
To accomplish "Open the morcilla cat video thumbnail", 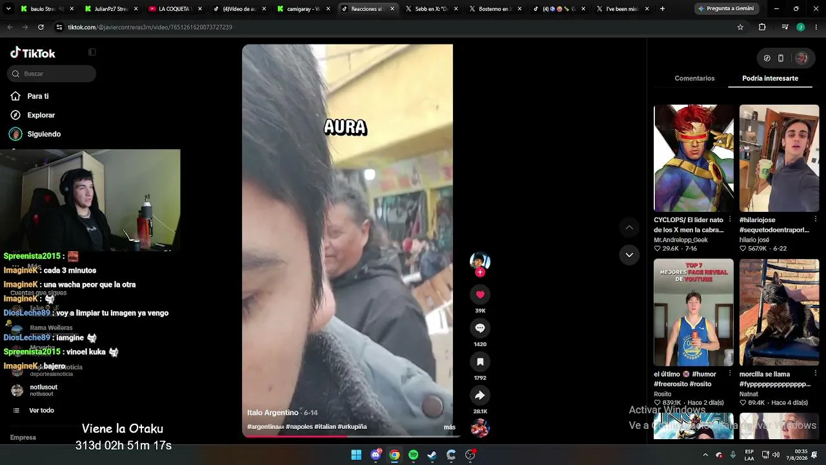I will [x=779, y=313].
